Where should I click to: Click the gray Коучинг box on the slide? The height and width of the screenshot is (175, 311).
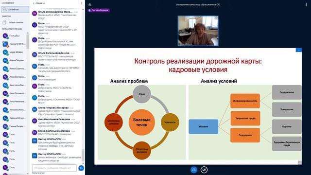click(287, 126)
